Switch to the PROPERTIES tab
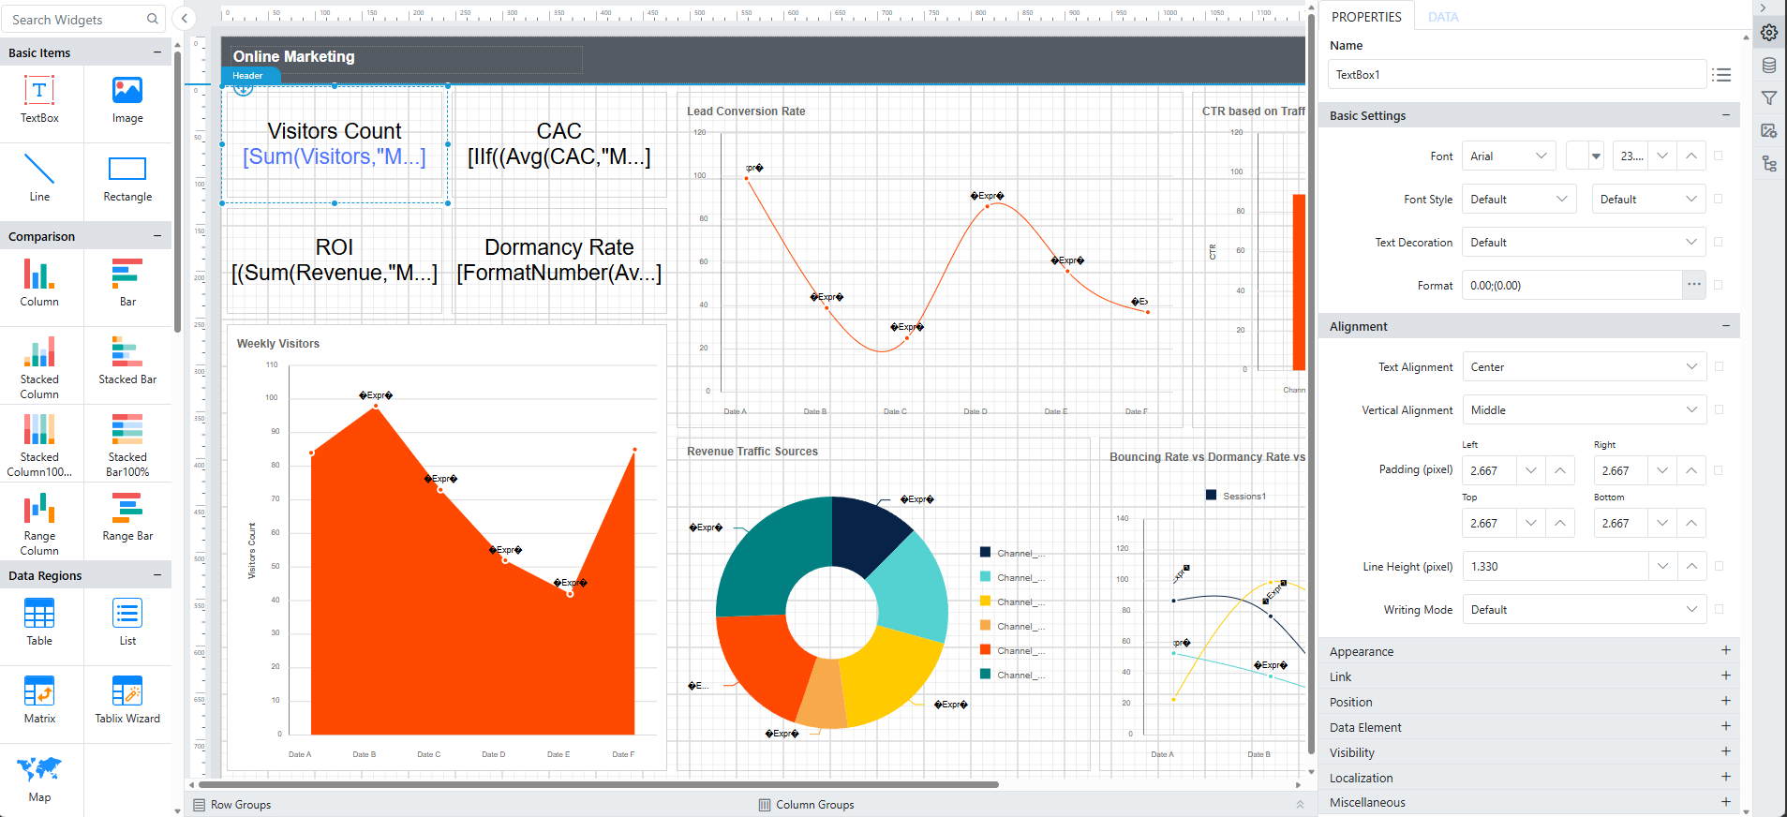The height and width of the screenshot is (817, 1787). 1366,17
